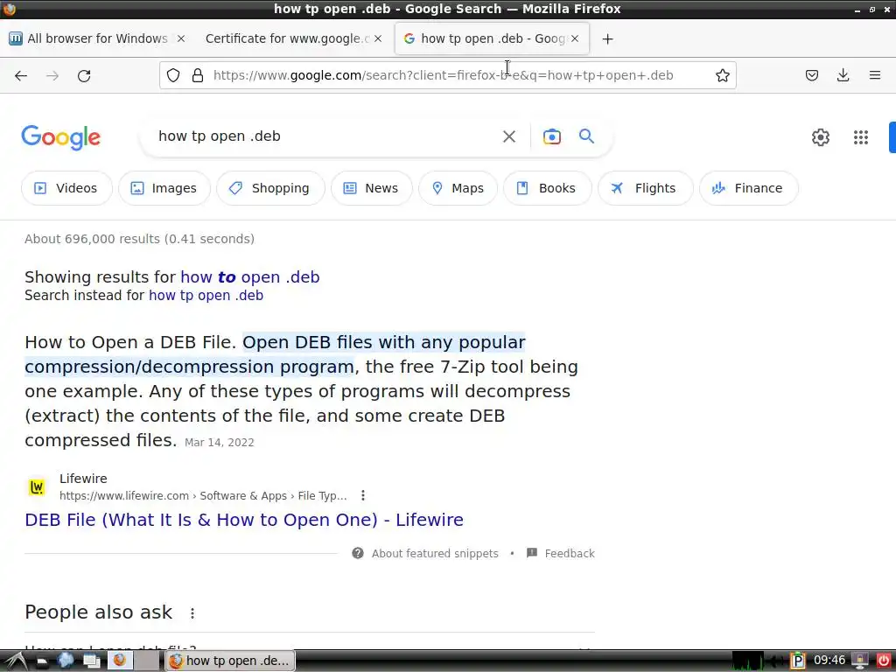The width and height of the screenshot is (896, 672).
Task: Open Google apps grid
Action: pyautogui.click(x=861, y=137)
